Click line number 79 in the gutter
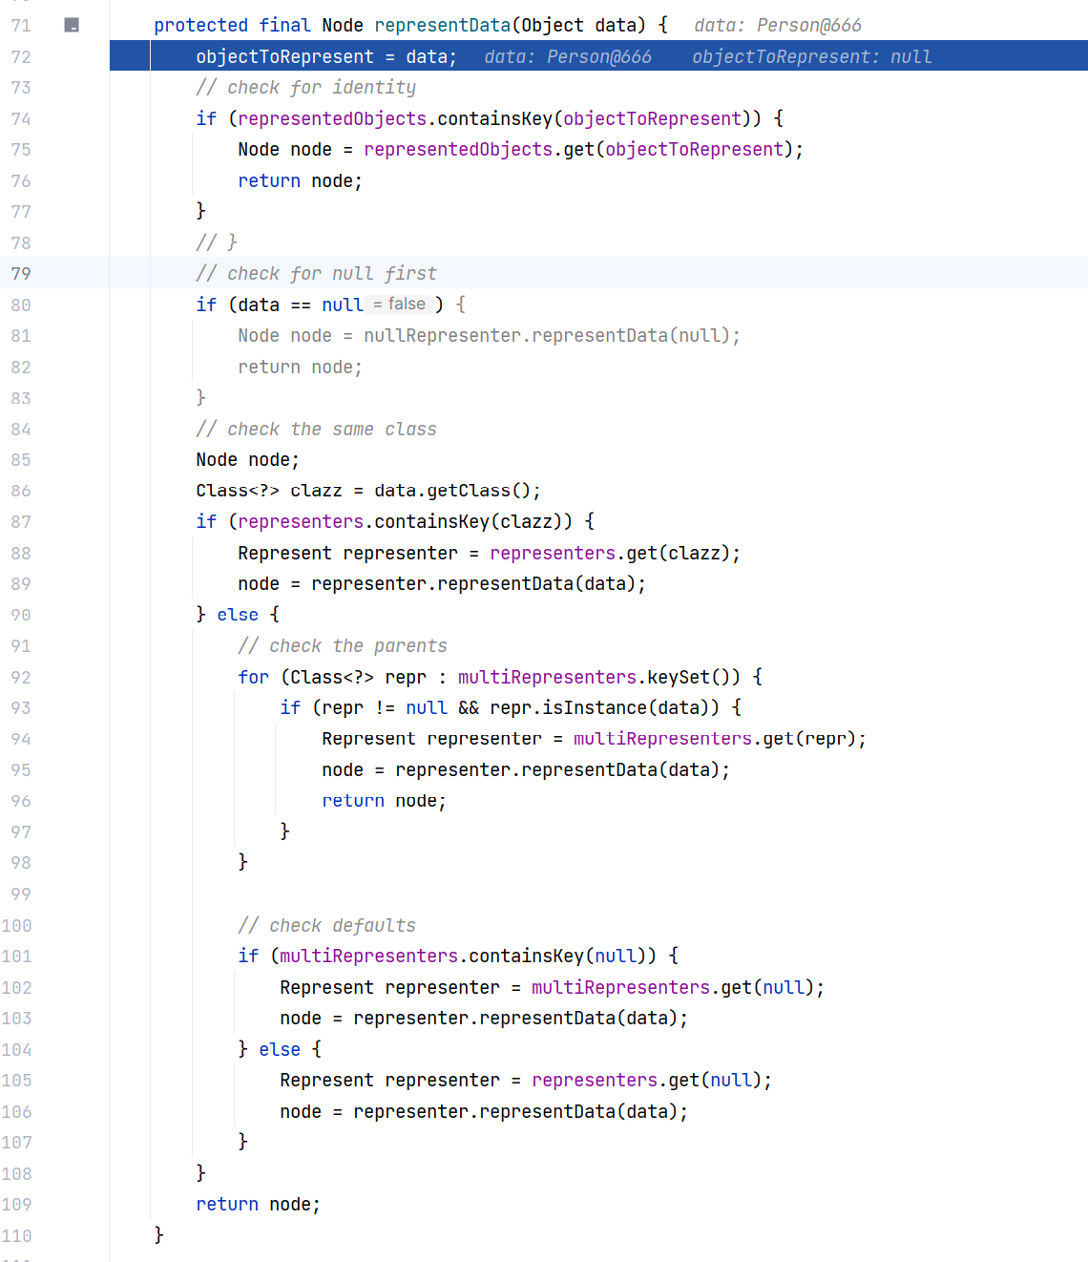1088x1262 pixels. coord(21,274)
